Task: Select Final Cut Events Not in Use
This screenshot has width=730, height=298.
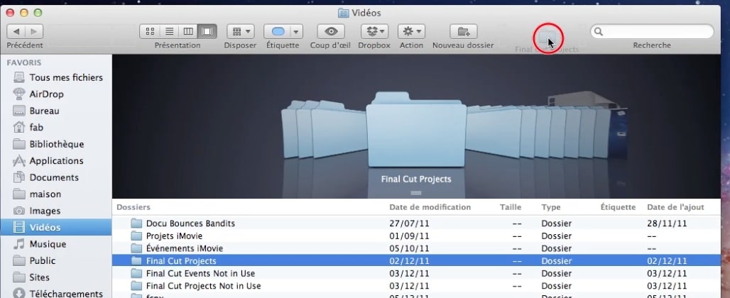Action: click(x=416, y=274)
